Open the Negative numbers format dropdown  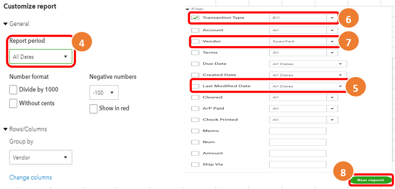click(104, 93)
